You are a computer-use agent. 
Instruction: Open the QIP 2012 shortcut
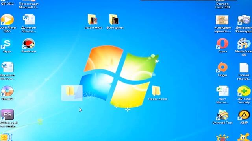(7, 3)
